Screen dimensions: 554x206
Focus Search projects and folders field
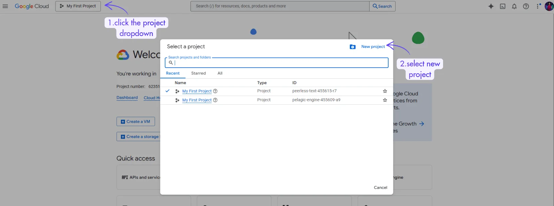click(x=277, y=63)
